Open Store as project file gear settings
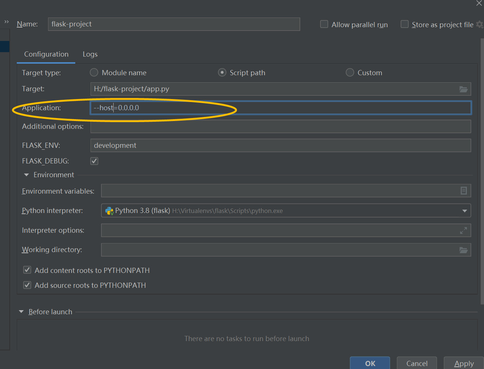484x369 pixels. [x=480, y=25]
